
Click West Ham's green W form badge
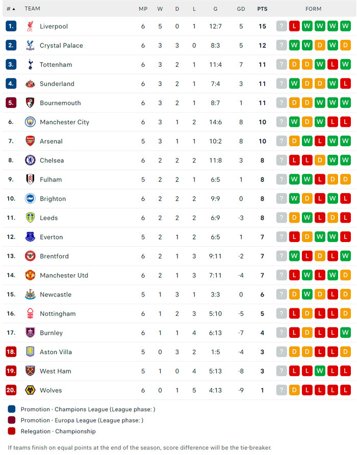(x=320, y=371)
